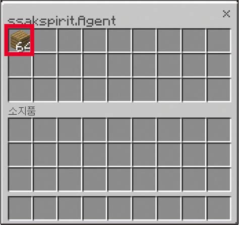Click the middle hotbar slot in the bottom row

pyautogui.click(x=119, y=208)
